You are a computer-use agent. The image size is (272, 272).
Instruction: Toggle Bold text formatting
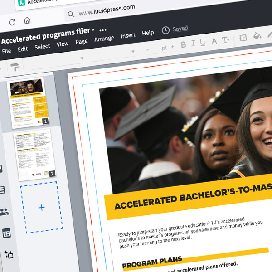tap(183, 44)
